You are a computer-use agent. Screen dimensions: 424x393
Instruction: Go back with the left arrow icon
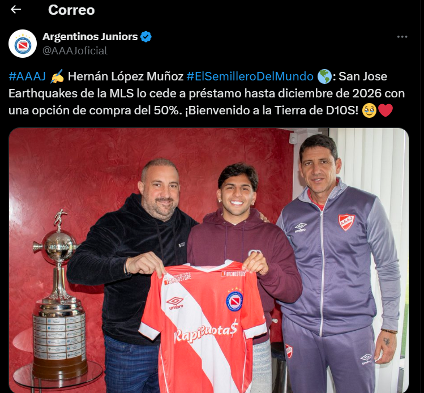(16, 10)
